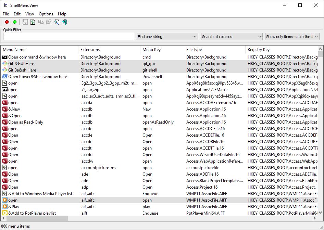Sort by the Menu Name column header
Viewport: 324px width, 230px height.
pyautogui.click(x=39, y=50)
